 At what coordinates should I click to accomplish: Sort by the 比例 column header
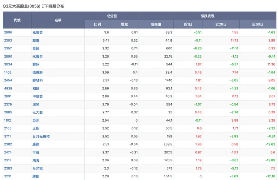[x=97, y=24]
